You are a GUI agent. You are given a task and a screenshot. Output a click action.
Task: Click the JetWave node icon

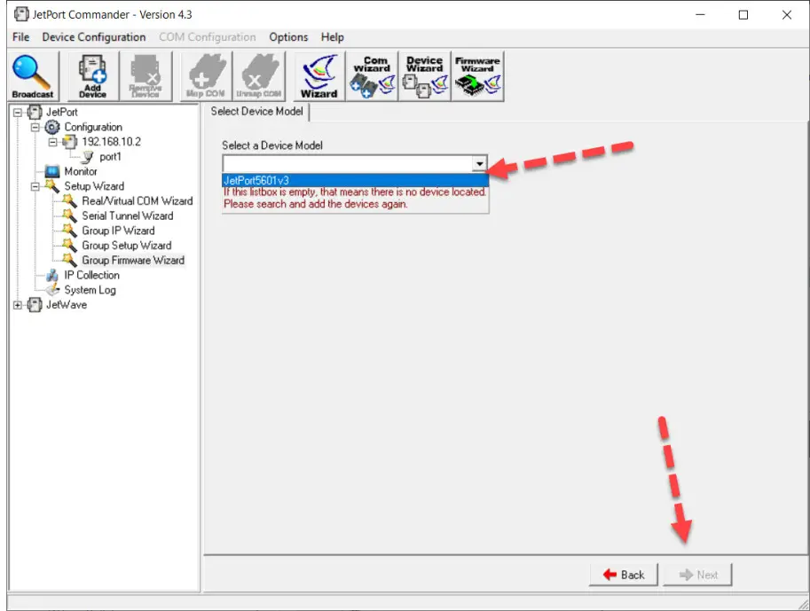pyautogui.click(x=35, y=305)
